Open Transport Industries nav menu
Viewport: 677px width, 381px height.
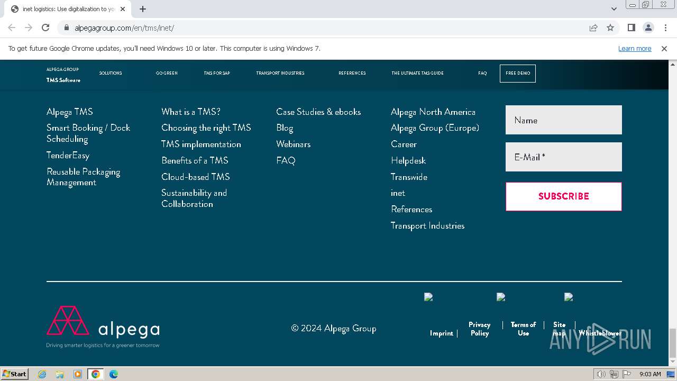pos(280,73)
